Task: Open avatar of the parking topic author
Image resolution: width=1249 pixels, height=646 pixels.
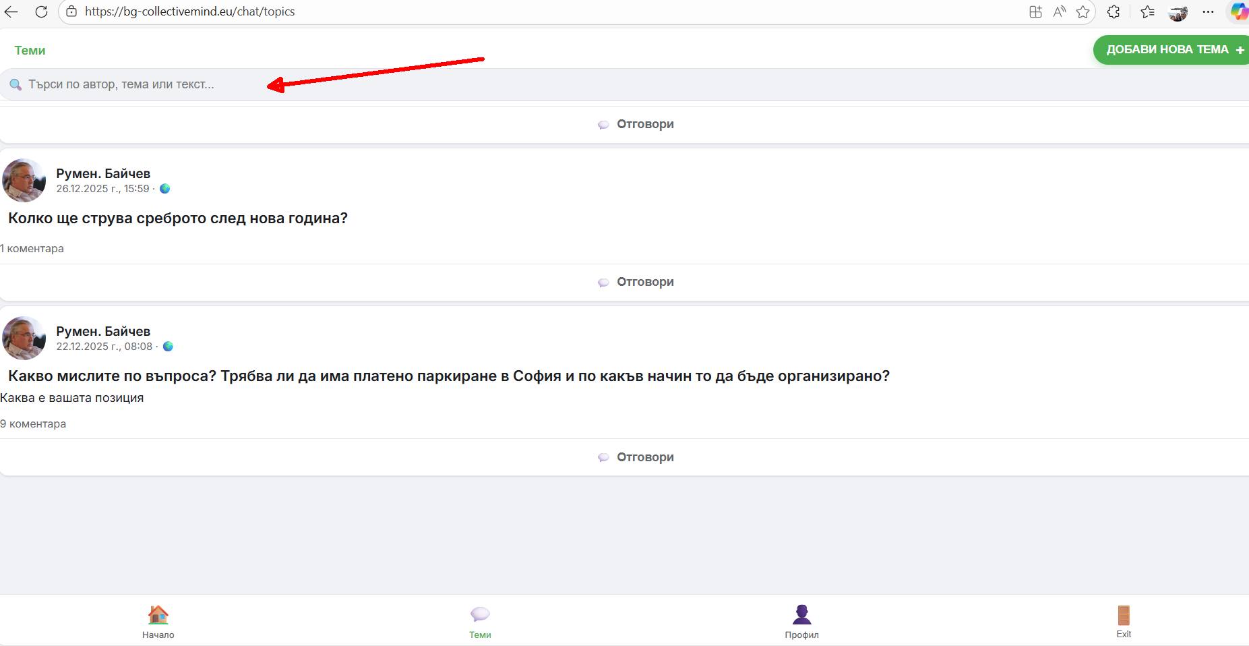Action: [24, 339]
